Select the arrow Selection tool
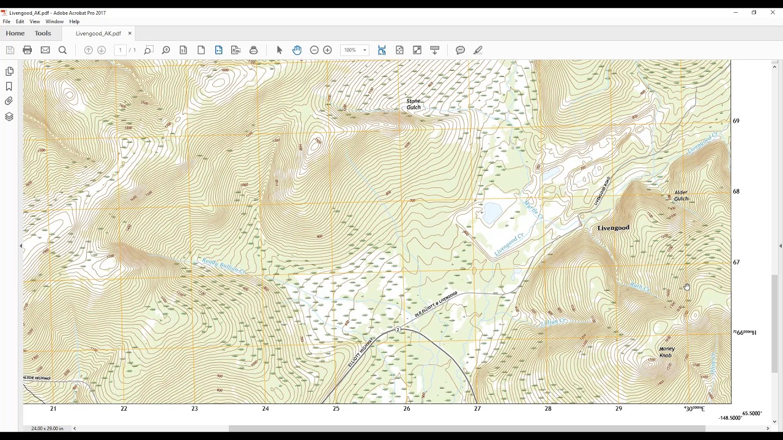 click(280, 50)
